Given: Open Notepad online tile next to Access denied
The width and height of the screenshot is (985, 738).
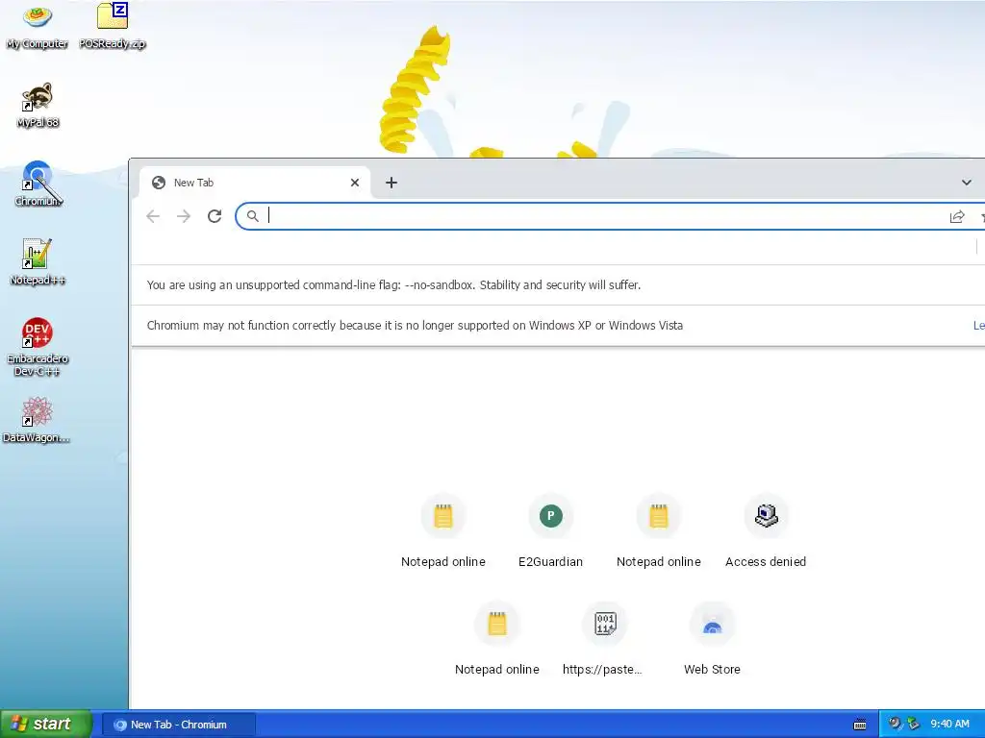Looking at the screenshot, I should tap(658, 531).
